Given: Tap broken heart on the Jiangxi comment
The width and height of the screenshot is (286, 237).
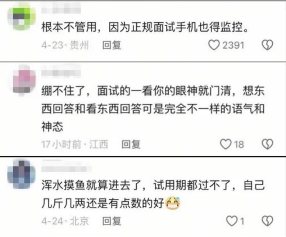Looking at the screenshot, I should coord(267,144).
